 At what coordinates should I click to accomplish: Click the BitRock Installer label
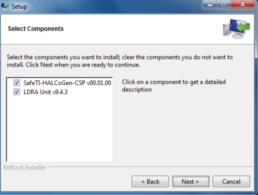click(25, 167)
